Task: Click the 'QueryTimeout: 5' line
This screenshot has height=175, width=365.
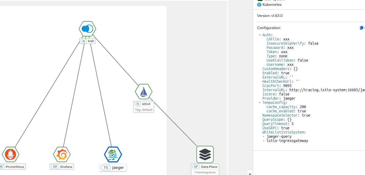Action: click(x=278, y=124)
